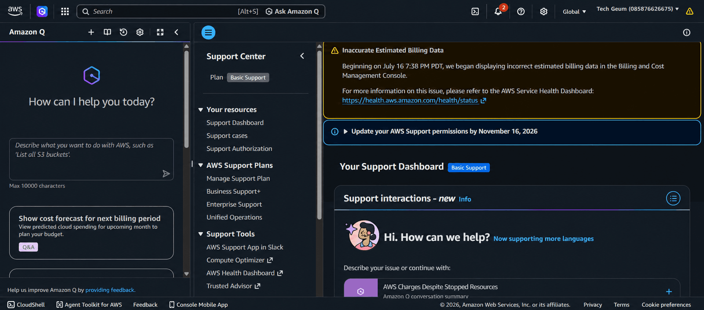Open Compute Optimizer link
The image size is (704, 310).
click(240, 260)
